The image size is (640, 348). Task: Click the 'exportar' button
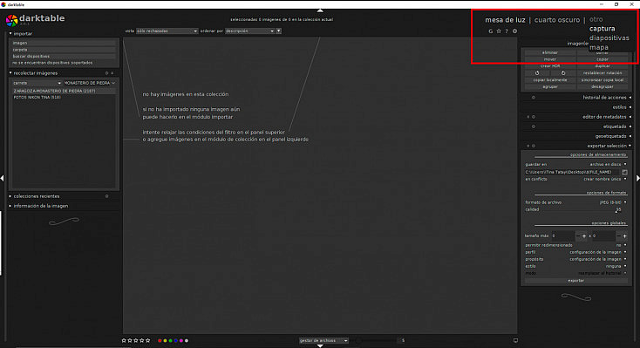point(576,281)
